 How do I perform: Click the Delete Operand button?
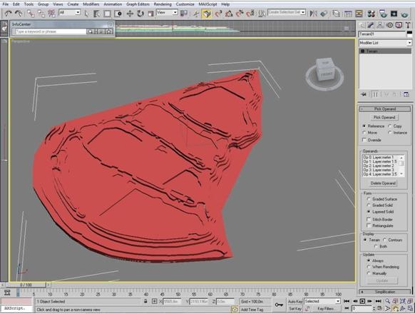383,183
